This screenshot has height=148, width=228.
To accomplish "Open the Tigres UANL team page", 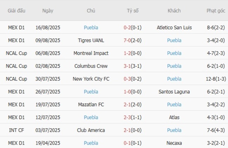I will (x=91, y=40).
